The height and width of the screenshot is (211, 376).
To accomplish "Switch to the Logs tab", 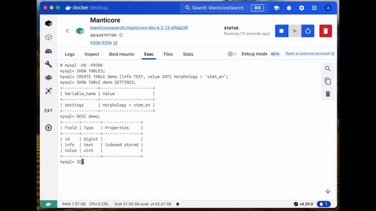I will 69,55.
